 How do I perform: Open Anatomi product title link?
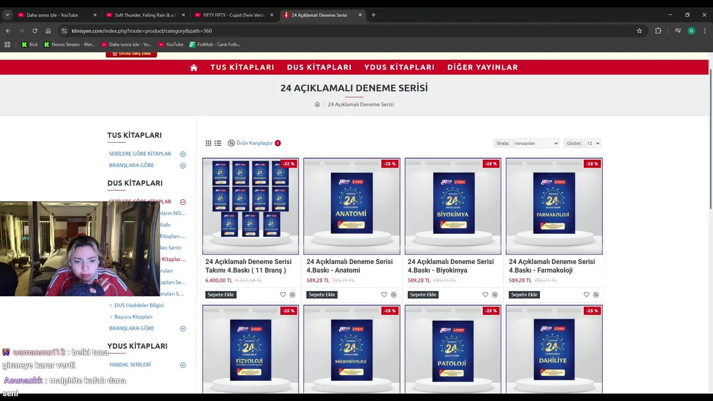349,266
